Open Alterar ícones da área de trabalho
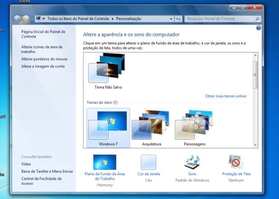279x199 pixels. 42,49
